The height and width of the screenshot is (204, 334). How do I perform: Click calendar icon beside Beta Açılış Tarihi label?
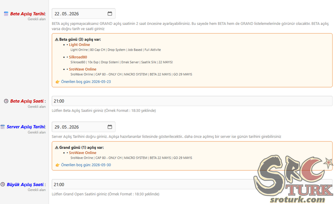point(6,14)
